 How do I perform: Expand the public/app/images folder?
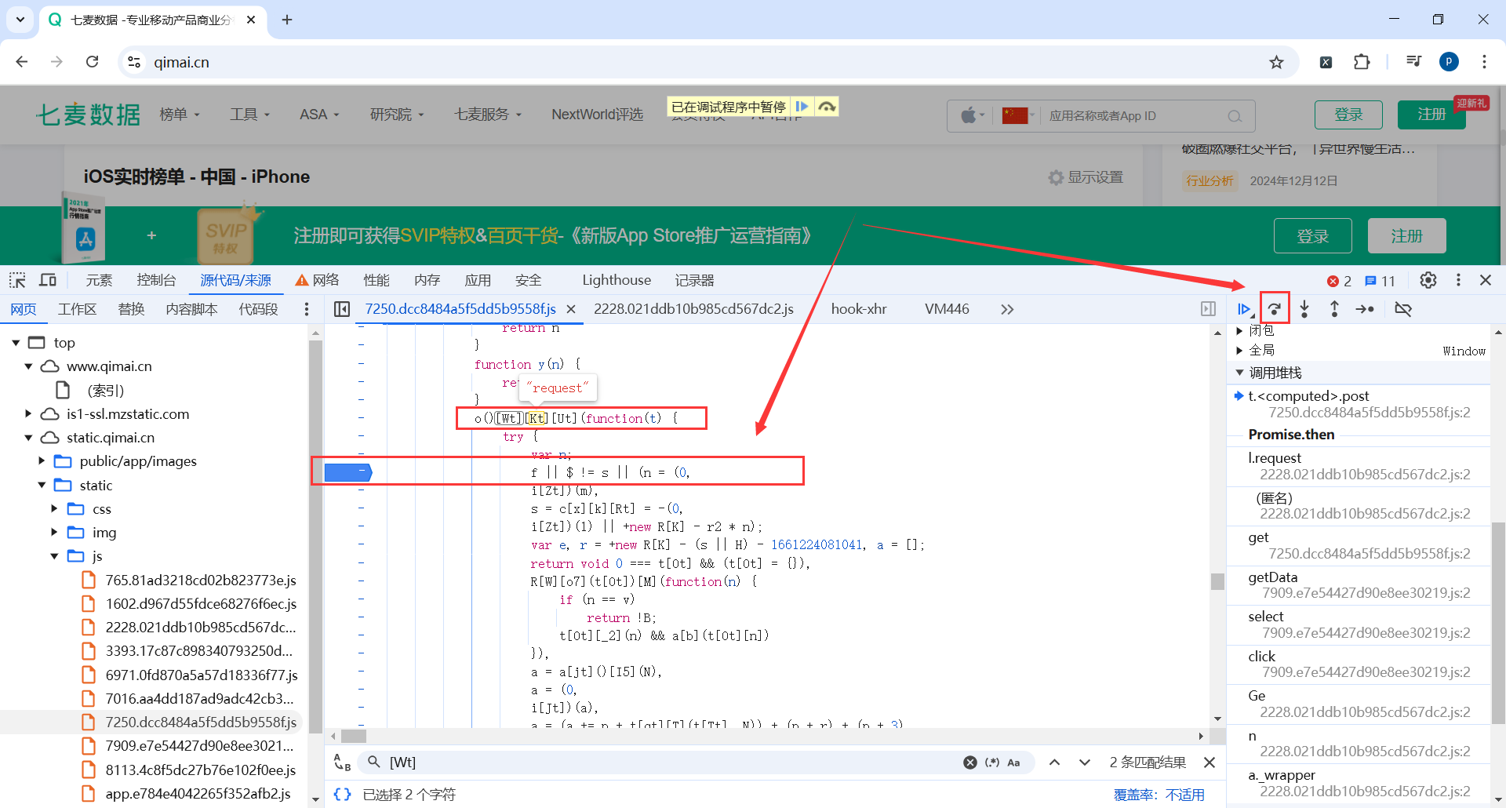42,461
